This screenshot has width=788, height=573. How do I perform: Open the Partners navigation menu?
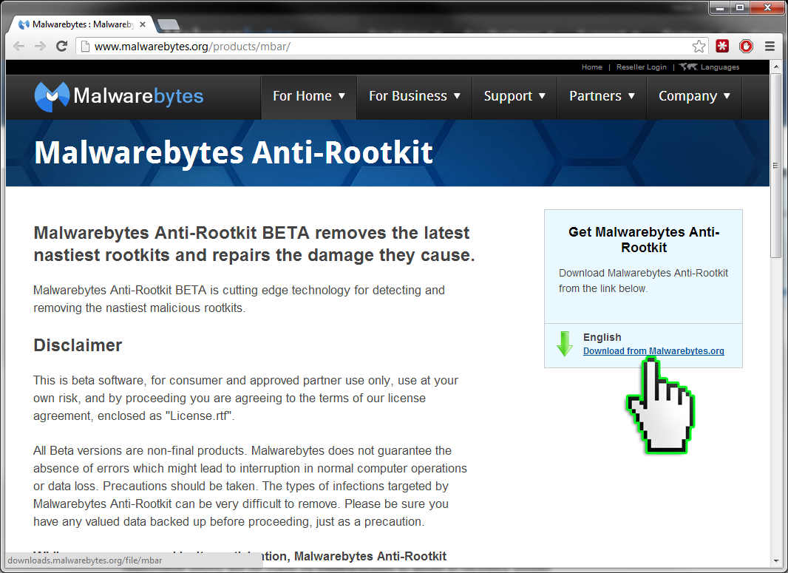click(x=602, y=96)
